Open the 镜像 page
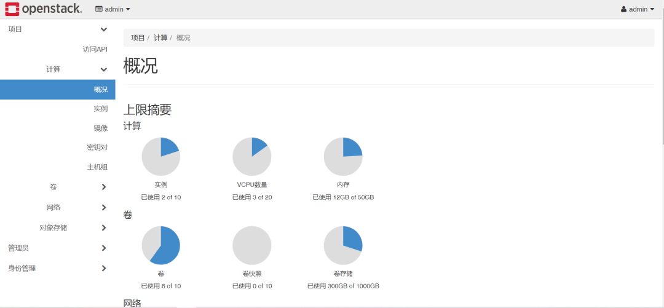 click(100, 128)
